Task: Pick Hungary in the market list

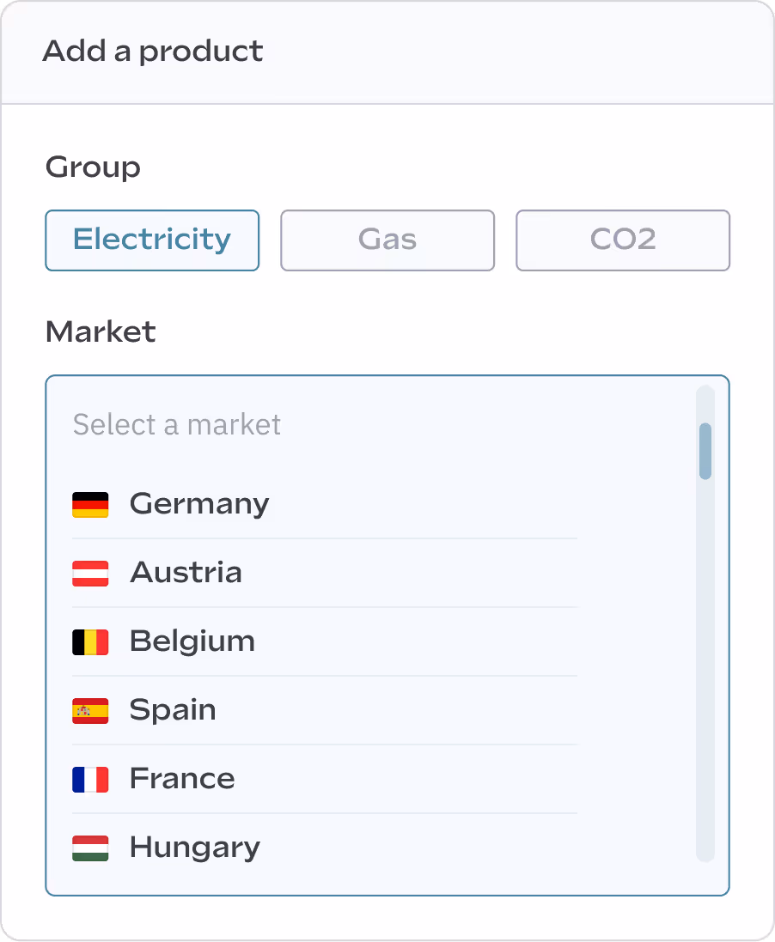Action: [x=194, y=848]
